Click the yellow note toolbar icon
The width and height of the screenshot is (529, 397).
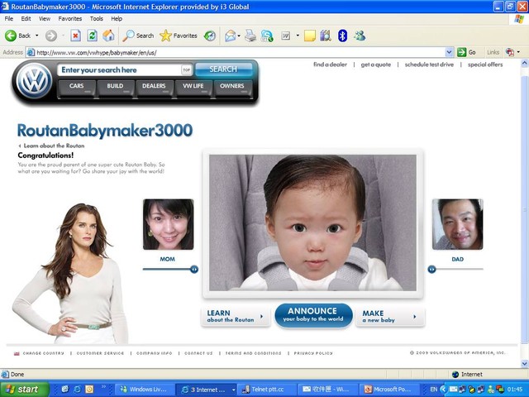[310, 36]
